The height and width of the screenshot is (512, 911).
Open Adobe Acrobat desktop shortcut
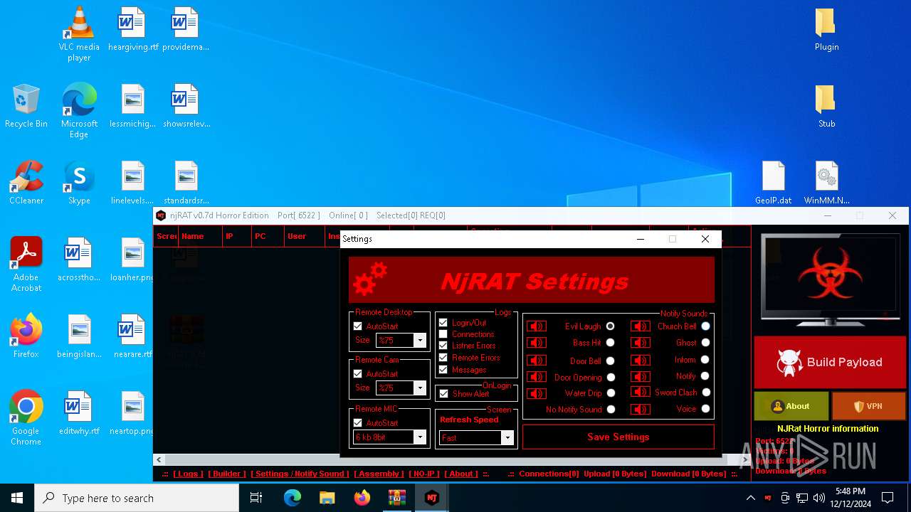26,264
